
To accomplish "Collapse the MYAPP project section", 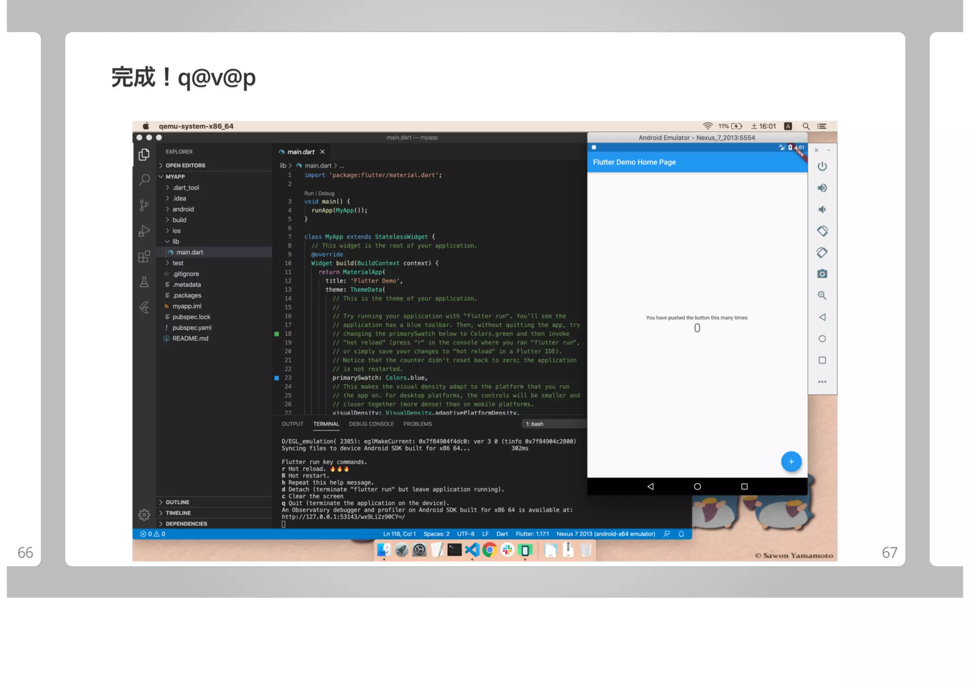I will tap(214, 176).
